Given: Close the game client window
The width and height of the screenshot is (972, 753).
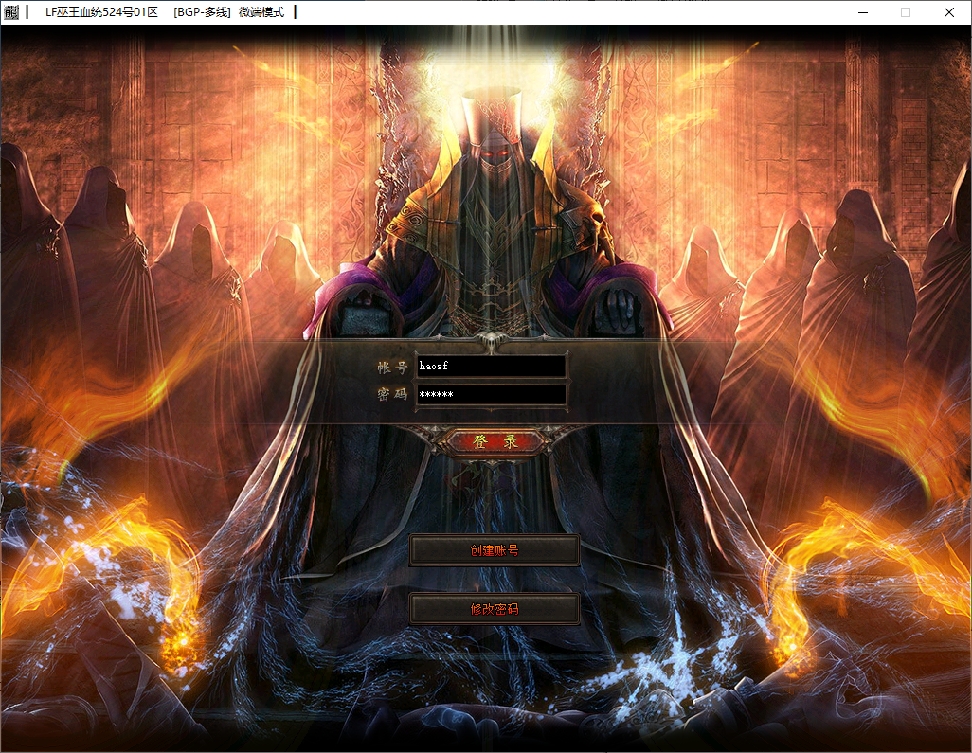Looking at the screenshot, I should [949, 12].
